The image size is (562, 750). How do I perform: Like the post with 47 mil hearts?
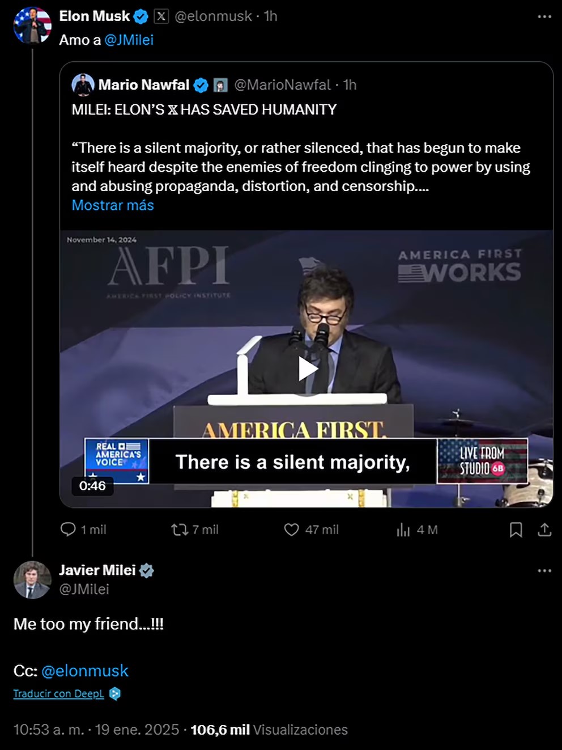(x=291, y=529)
